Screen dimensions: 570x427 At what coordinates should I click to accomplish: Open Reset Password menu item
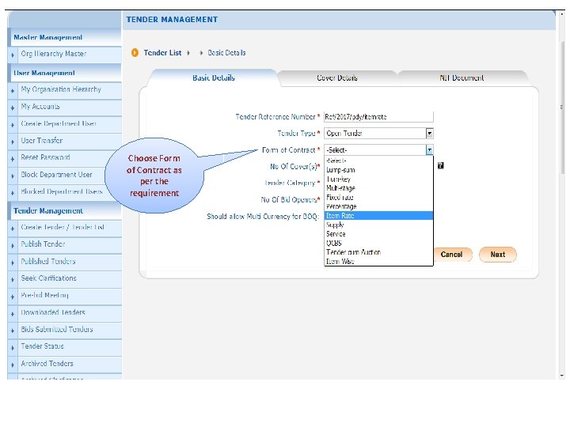click(x=45, y=157)
